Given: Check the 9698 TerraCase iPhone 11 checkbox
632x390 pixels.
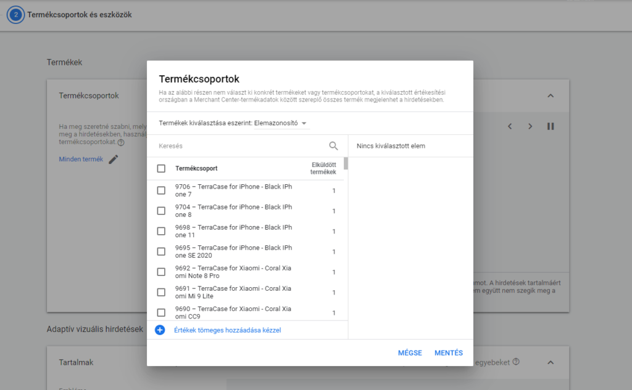Looking at the screenshot, I should (161, 231).
